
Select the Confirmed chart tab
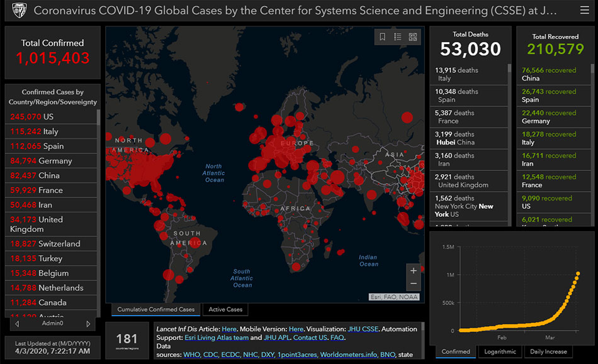456,351
